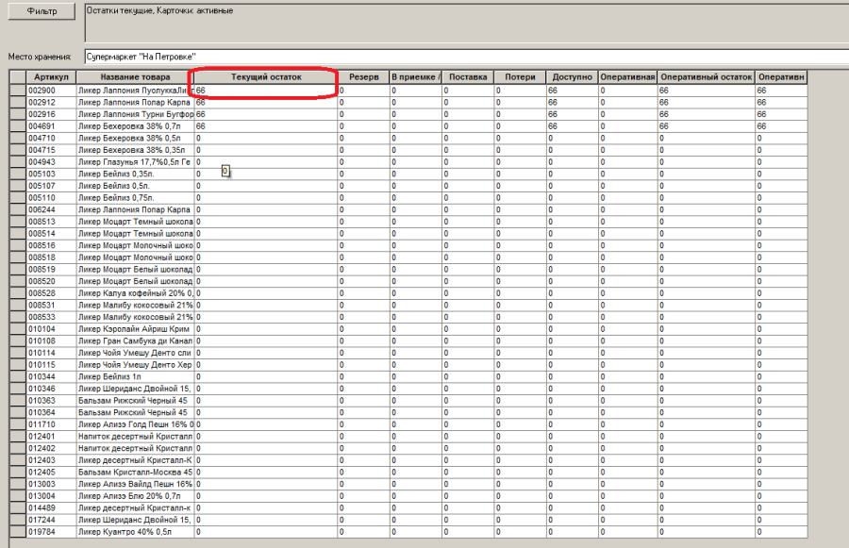The height and width of the screenshot is (548, 849).
Task: Click row selector for article 002900
Action: (18, 91)
